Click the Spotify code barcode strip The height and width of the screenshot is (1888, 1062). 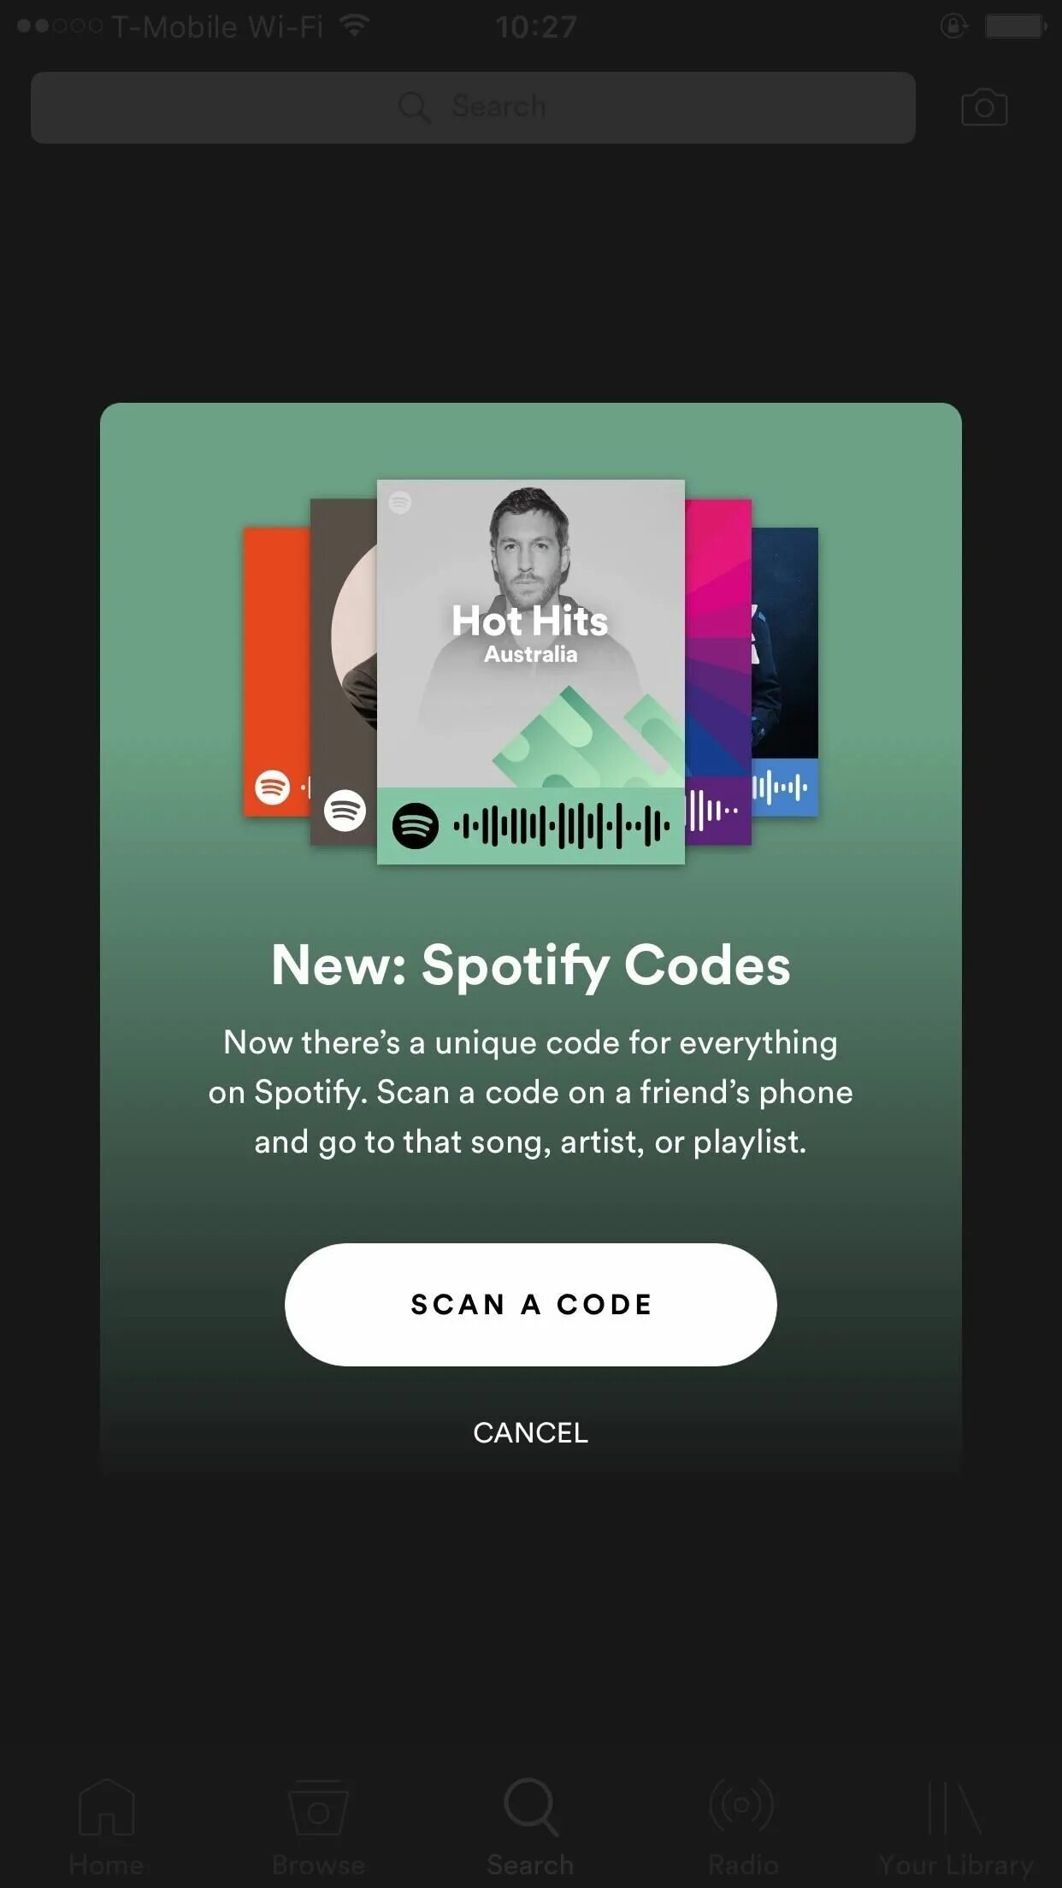pyautogui.click(x=562, y=826)
